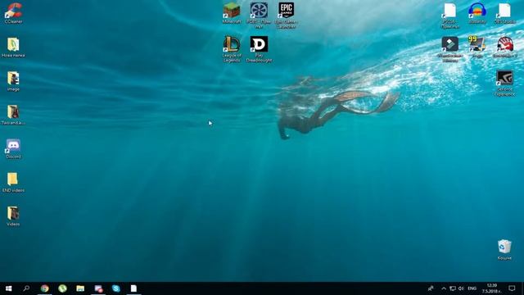Viewport: 524px width, 295px height.
Task: Switch to Google Chrome in the taskbar
Action: [x=44, y=288]
